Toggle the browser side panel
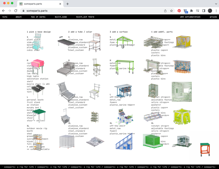 (204, 11)
